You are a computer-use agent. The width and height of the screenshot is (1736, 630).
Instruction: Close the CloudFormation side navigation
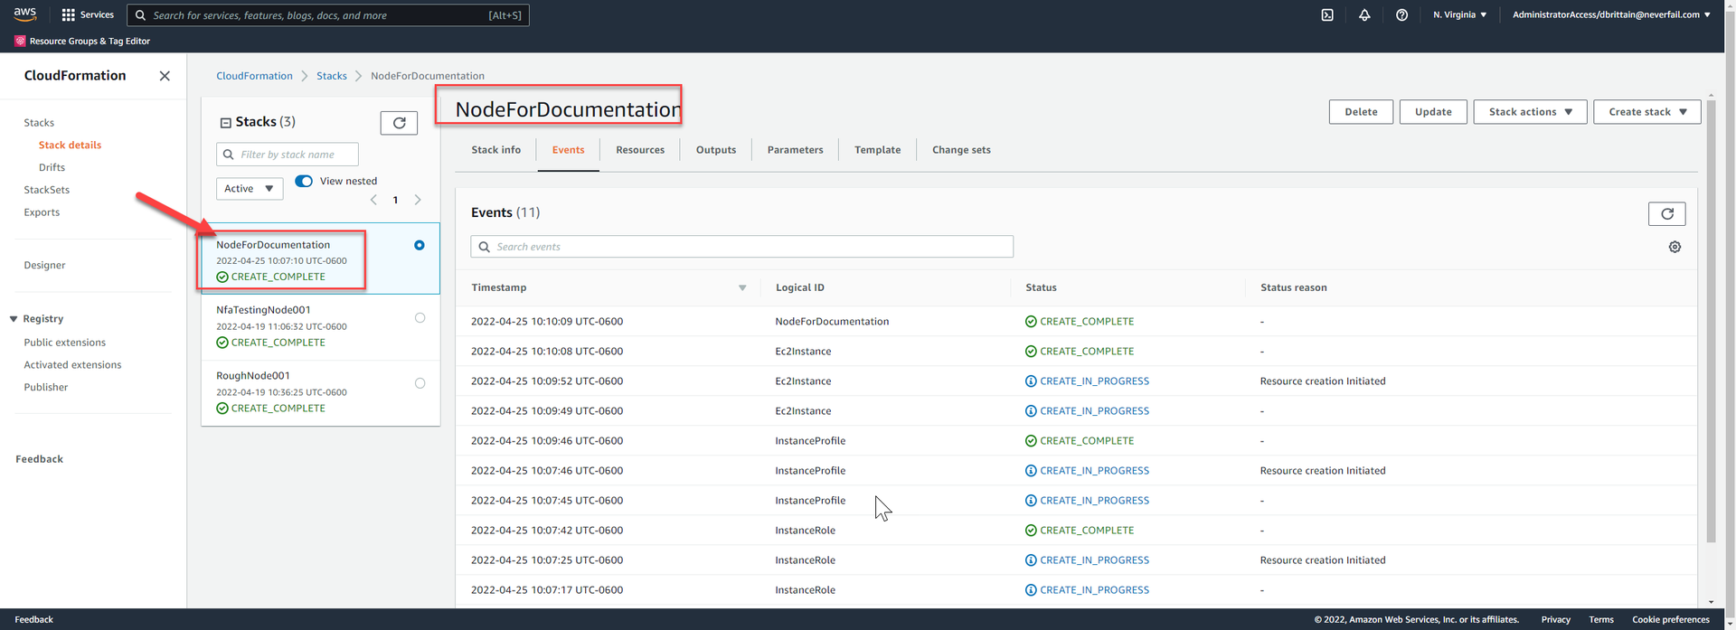click(165, 76)
